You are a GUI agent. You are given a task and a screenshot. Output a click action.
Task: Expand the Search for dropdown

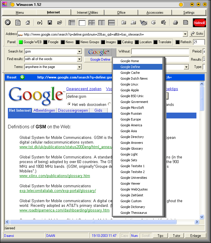[79, 51]
